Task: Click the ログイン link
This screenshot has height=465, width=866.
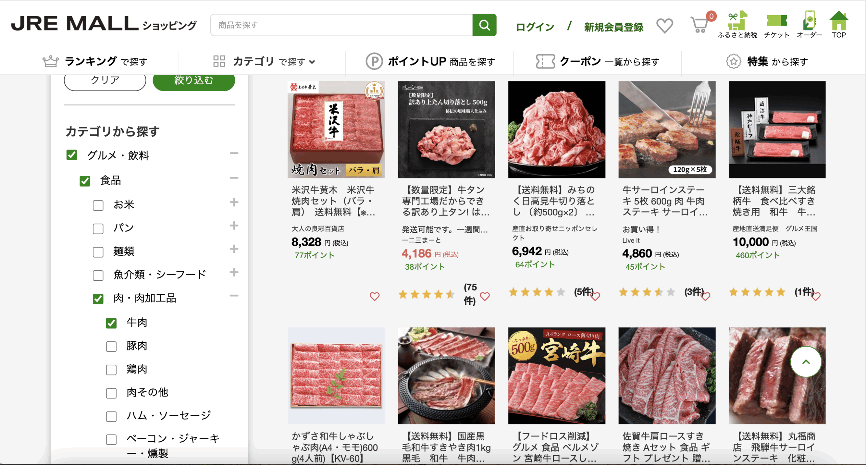Action: tap(535, 27)
